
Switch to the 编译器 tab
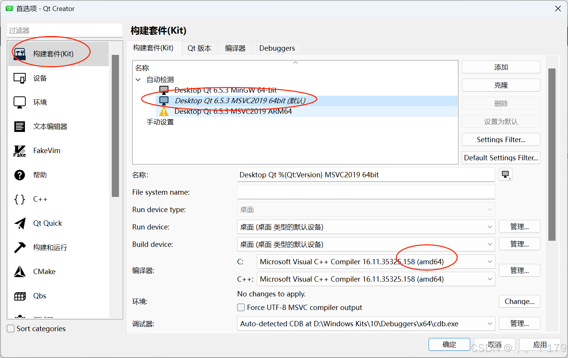click(235, 48)
